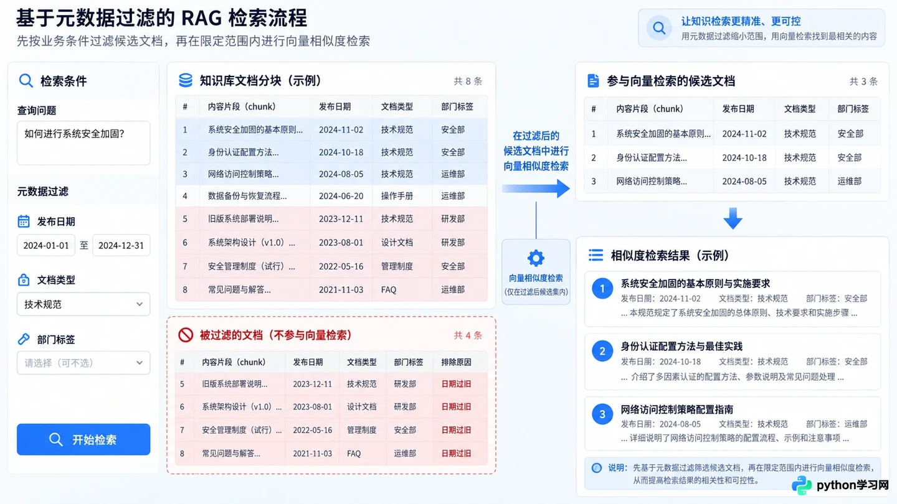
Task: Click the document type icon beside 文档类型
Action: point(24,280)
